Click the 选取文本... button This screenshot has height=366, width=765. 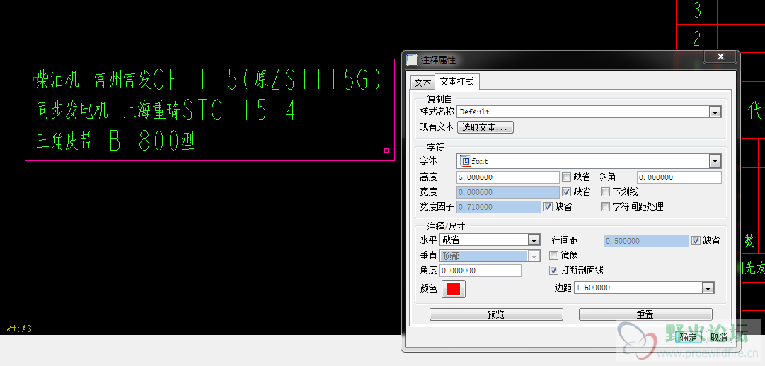point(485,128)
